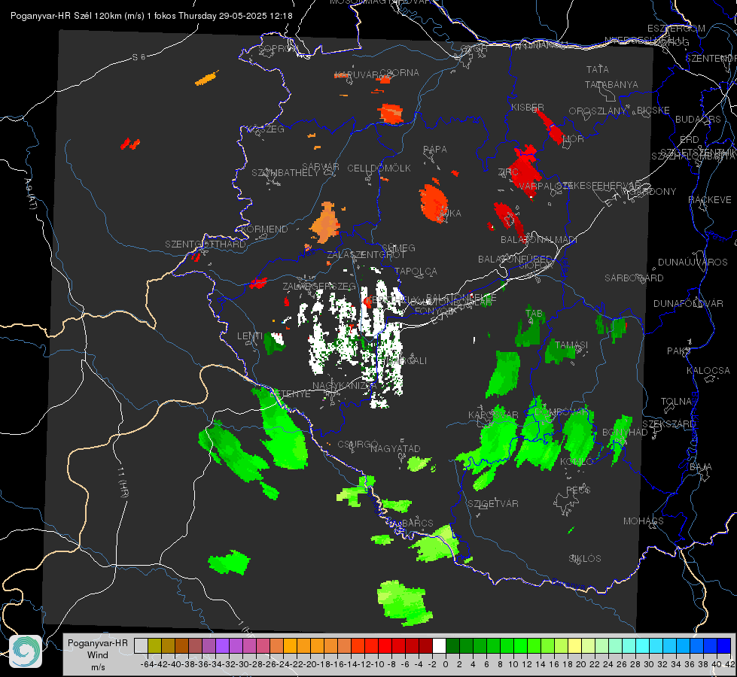Screen dimensions: 737x677
Task: Click the 'DUNAFOLDVAR' label
Action: [x=688, y=303]
